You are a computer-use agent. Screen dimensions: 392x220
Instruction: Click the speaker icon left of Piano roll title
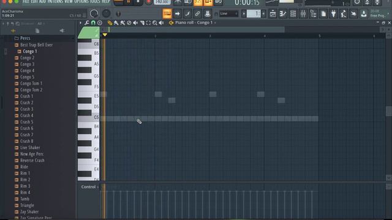[171, 23]
